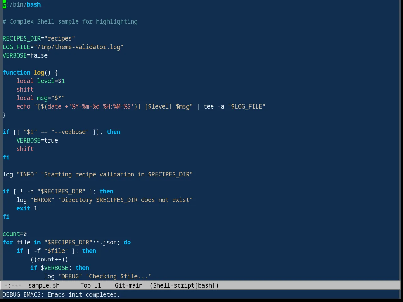Click the 'L1' line number in mode line
Image resolution: width=403 pixels, height=302 pixels.
click(98, 286)
